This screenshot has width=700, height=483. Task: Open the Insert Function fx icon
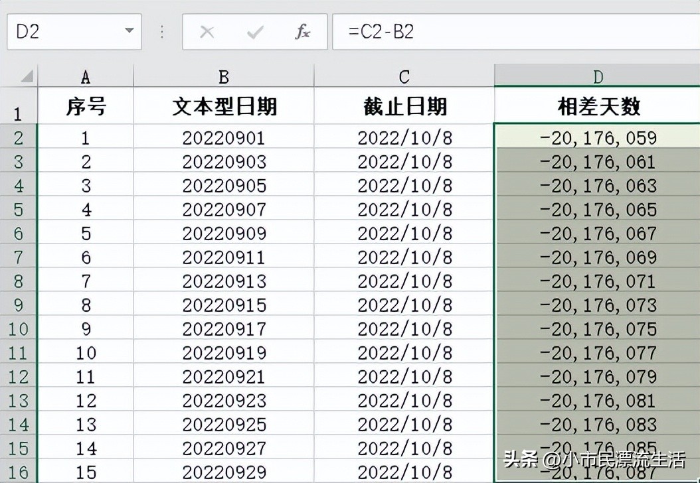click(x=302, y=32)
